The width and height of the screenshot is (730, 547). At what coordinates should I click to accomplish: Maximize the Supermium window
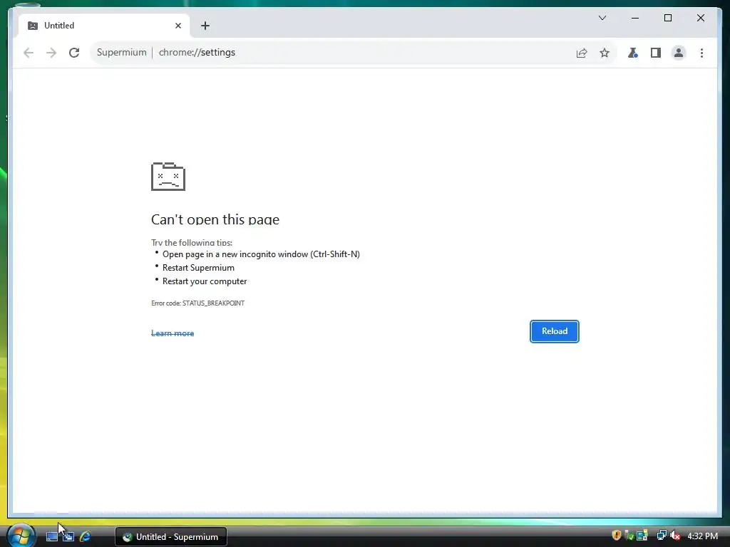(667, 18)
